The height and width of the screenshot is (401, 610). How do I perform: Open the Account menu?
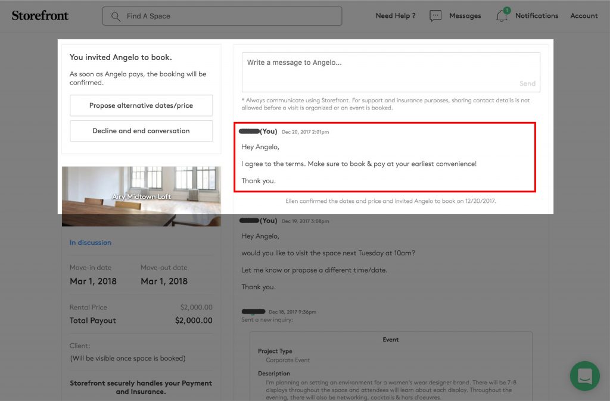click(x=584, y=16)
